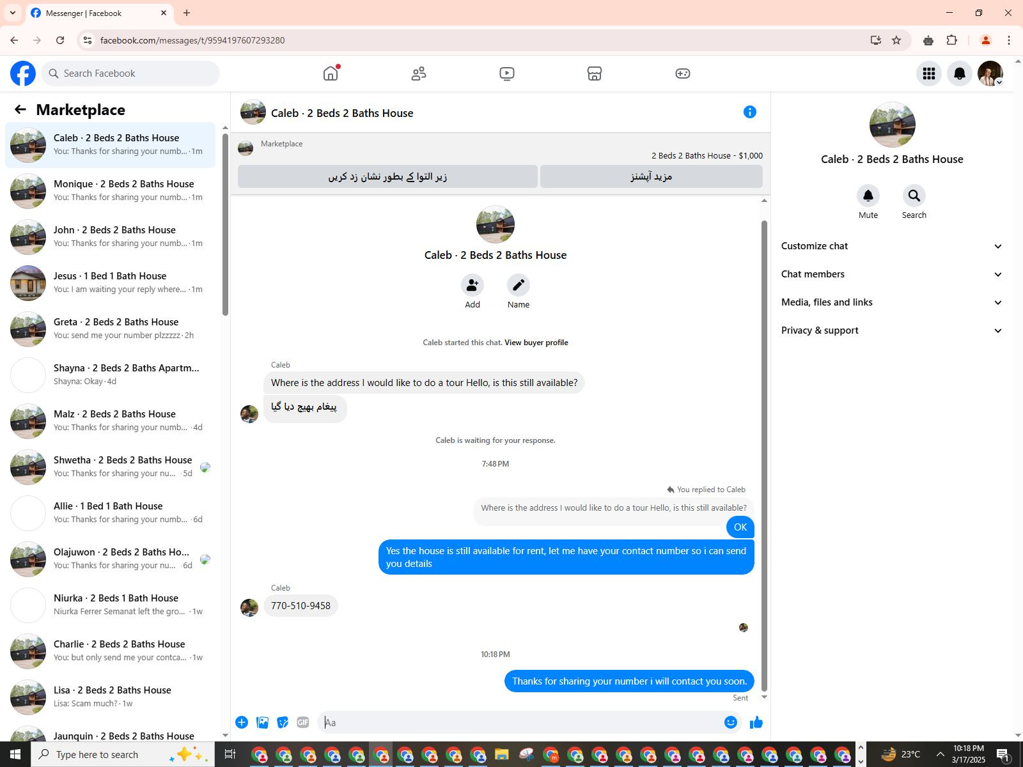
Task: Reload the page in the browser
Action: tap(60, 40)
